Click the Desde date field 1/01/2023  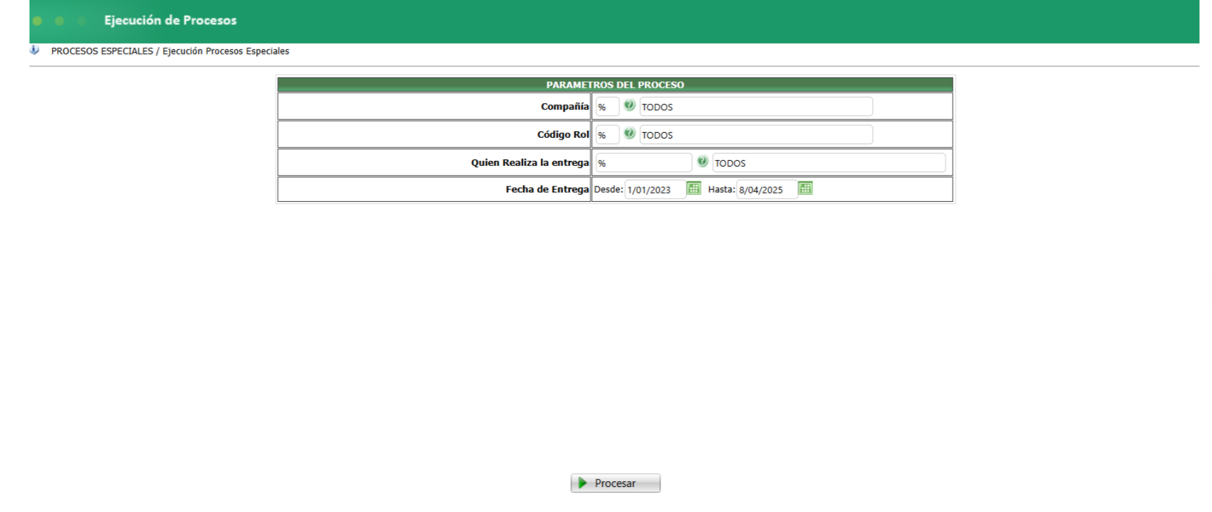[655, 190]
